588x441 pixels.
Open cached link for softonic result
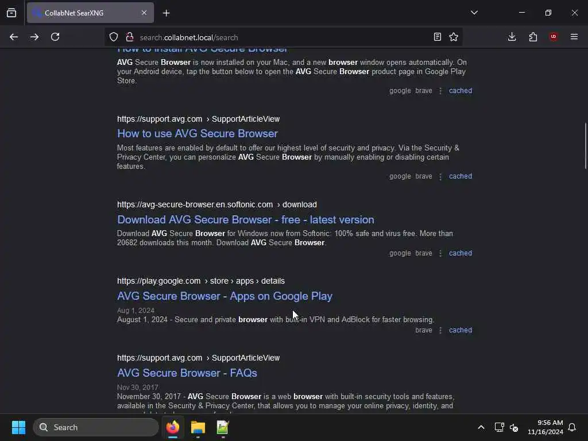pos(461,253)
